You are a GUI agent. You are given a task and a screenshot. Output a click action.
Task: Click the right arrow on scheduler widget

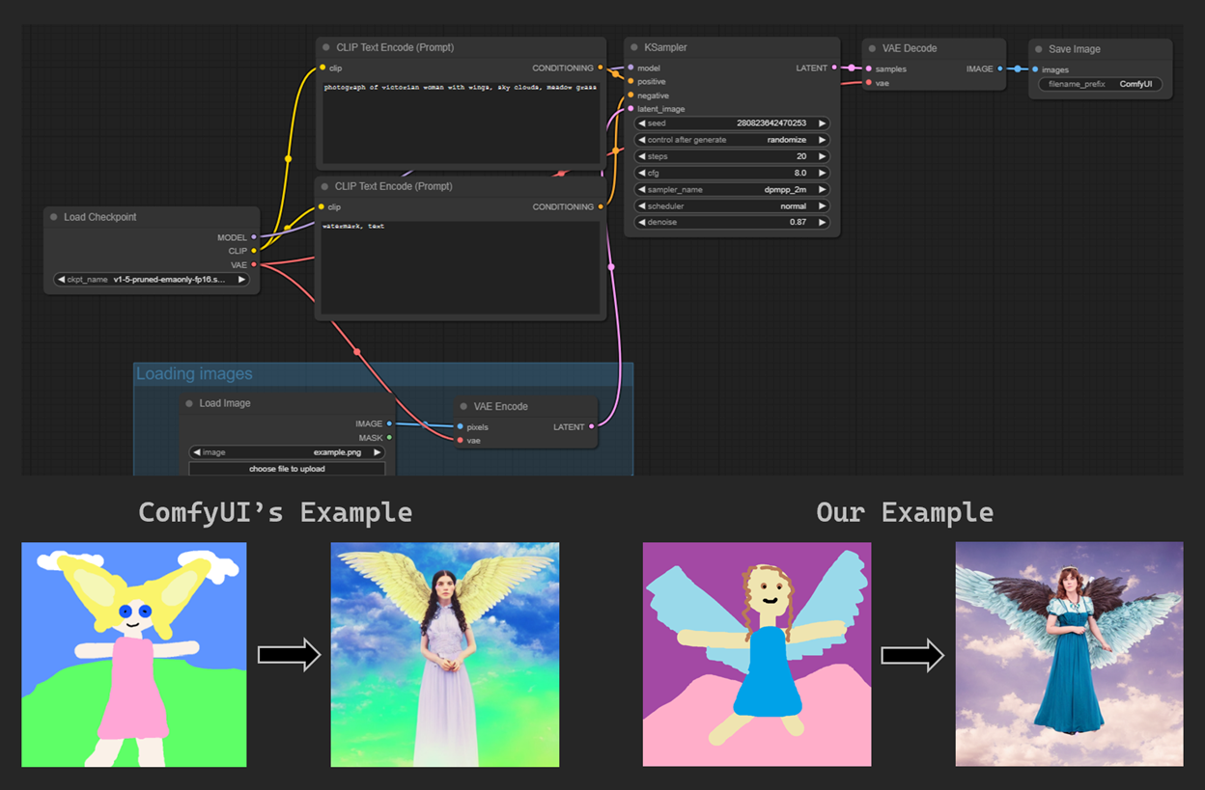coord(822,205)
